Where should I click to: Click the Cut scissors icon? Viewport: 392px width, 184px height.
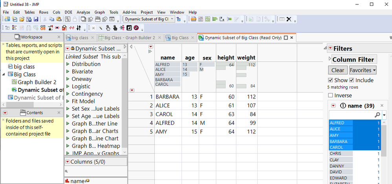45,19
